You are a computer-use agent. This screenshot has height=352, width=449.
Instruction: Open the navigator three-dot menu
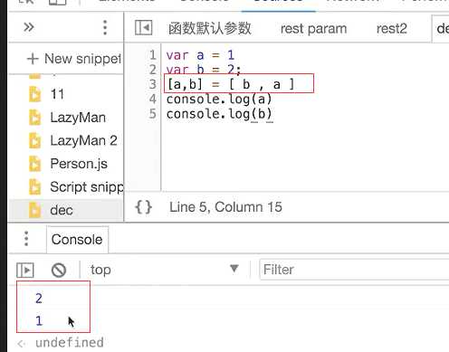point(105,28)
